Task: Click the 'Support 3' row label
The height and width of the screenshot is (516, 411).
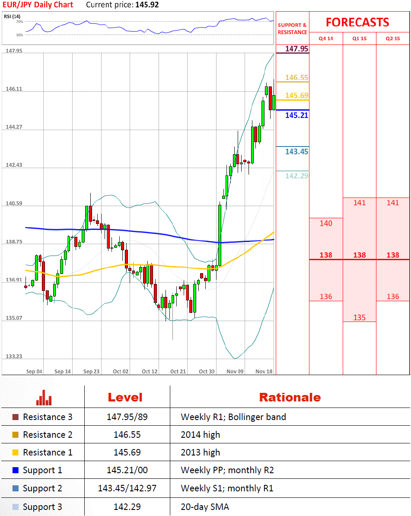Action: (x=42, y=507)
